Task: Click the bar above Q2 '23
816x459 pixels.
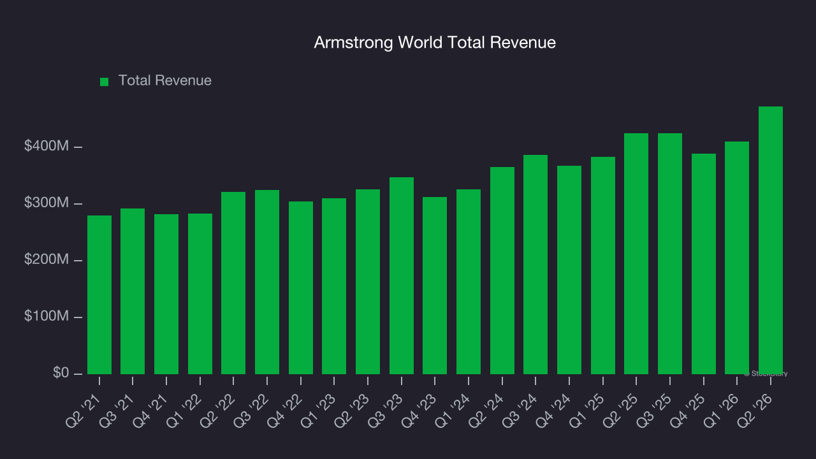Action: point(368,282)
